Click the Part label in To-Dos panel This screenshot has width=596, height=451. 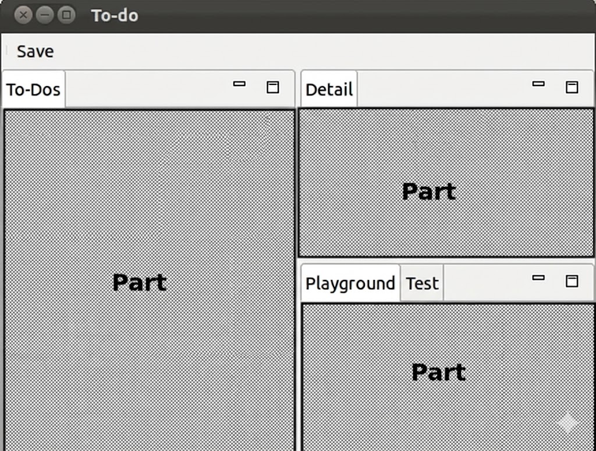[139, 283]
